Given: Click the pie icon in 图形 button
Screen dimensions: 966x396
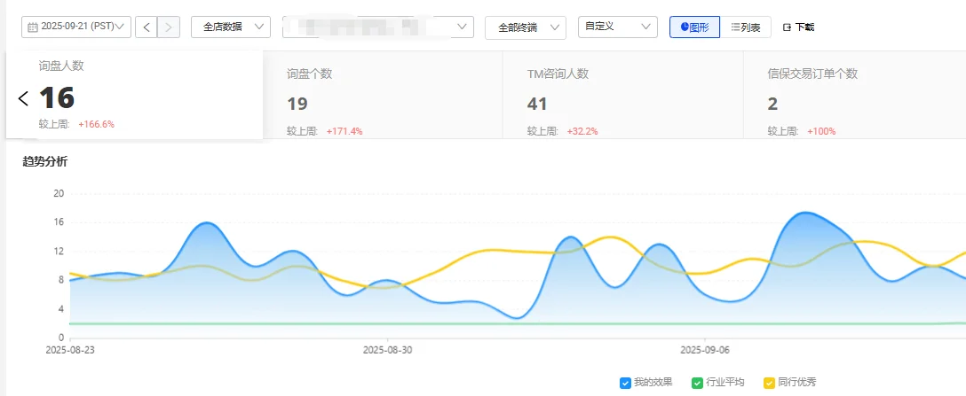Looking at the screenshot, I should coord(685,27).
